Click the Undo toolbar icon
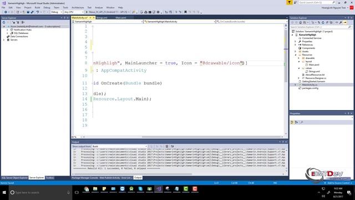This screenshot has width=355, height=200. [x=38, y=12]
